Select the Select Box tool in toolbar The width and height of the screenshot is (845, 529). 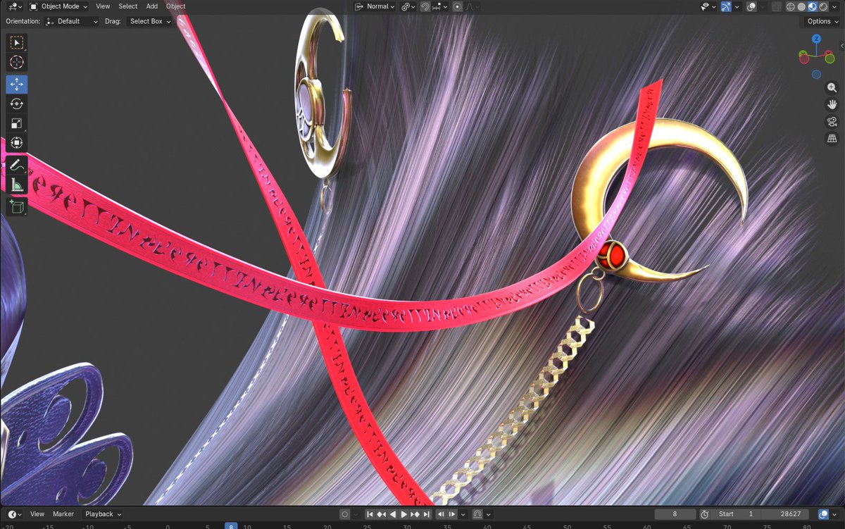17,43
